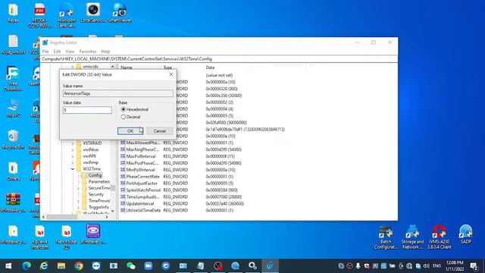Click the DWORD icon beside PhaseCorrectRate
Screen dimensions: 485x273
pyautogui.click(x=123, y=177)
